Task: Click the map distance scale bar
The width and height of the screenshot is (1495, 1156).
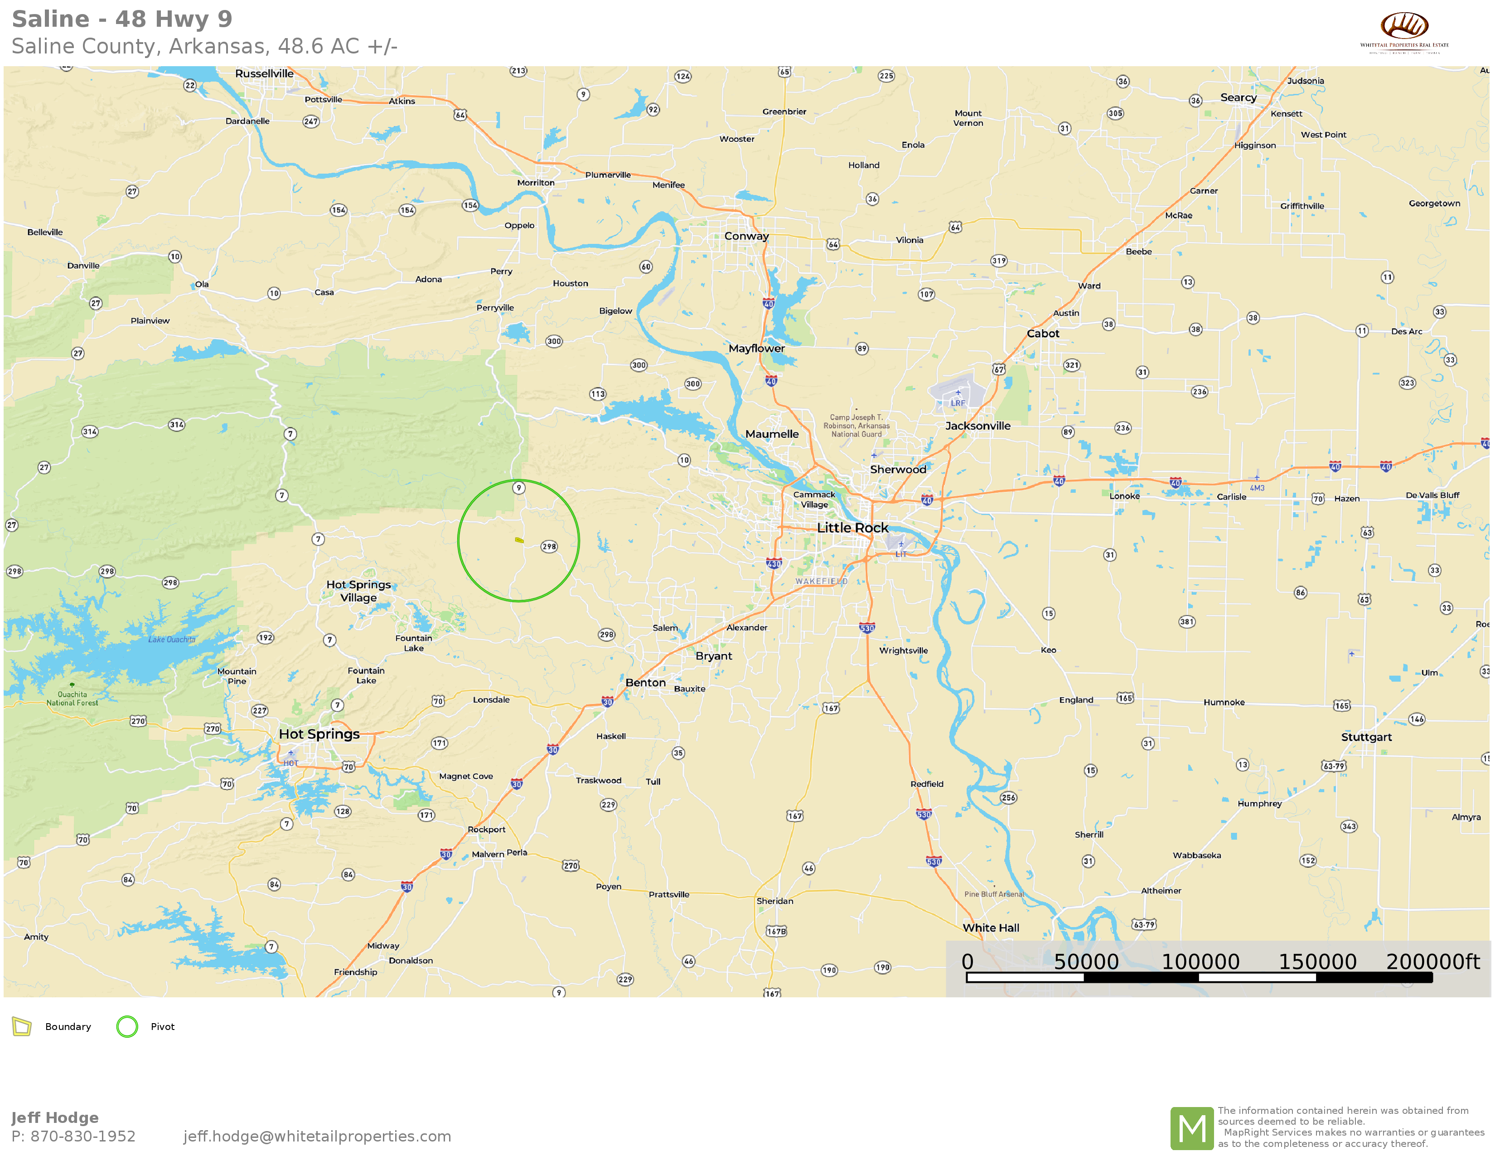Action: 1199,978
